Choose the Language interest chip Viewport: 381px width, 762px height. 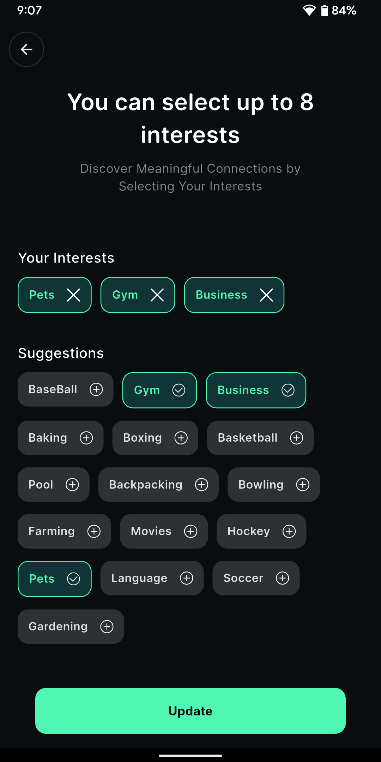tap(152, 578)
